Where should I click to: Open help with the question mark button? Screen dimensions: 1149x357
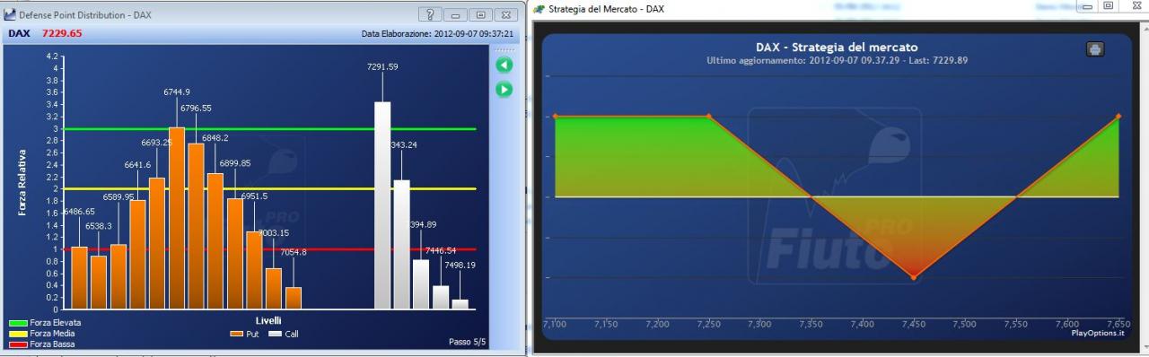(x=431, y=15)
